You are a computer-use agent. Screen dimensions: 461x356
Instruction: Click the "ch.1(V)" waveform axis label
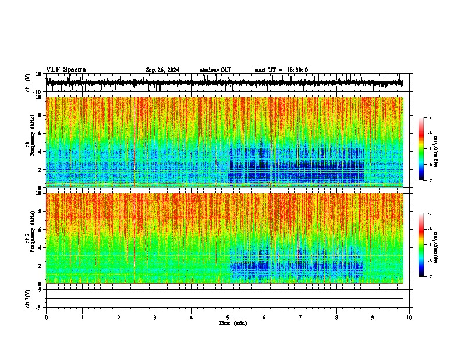click(28, 83)
